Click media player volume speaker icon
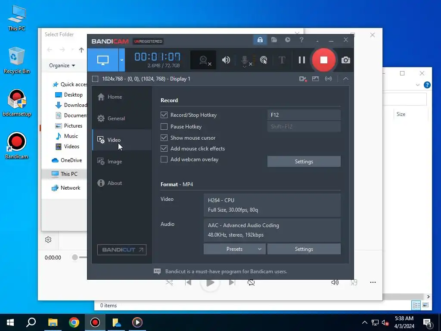Screen dimensions: 441x331 click(x=335, y=282)
